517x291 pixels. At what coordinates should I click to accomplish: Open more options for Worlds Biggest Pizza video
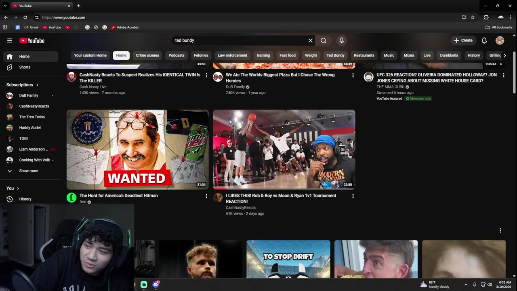tap(353, 75)
